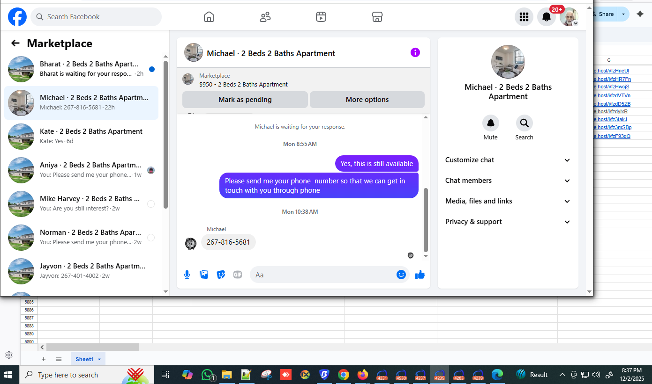
Task: Click Michael's avatar beside the phone number message
Action: pyautogui.click(x=191, y=243)
